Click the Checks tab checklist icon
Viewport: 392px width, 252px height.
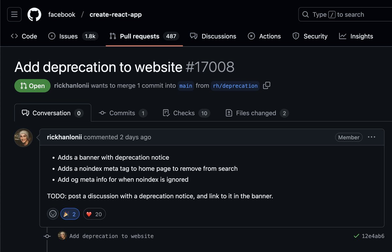click(166, 113)
